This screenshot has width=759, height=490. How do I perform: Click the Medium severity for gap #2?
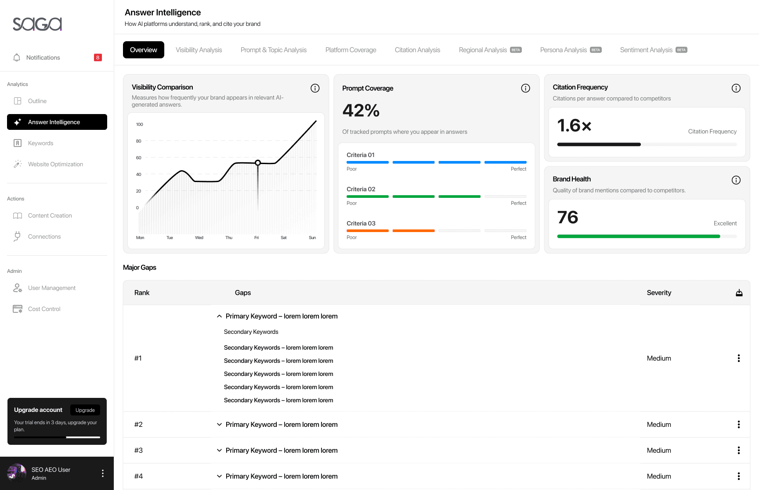click(x=659, y=425)
